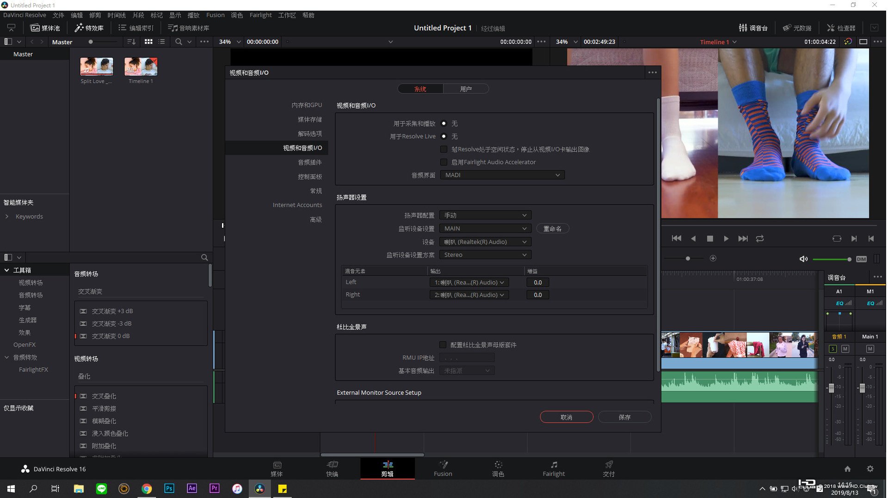
Task: Open the 媒体池 media pool panel
Action: pos(45,28)
